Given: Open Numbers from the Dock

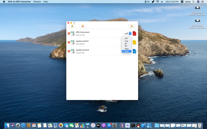Looking at the screenshot, I should pos(82,125).
